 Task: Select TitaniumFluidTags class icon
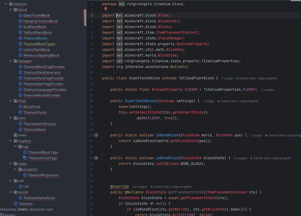click(x=25, y=158)
